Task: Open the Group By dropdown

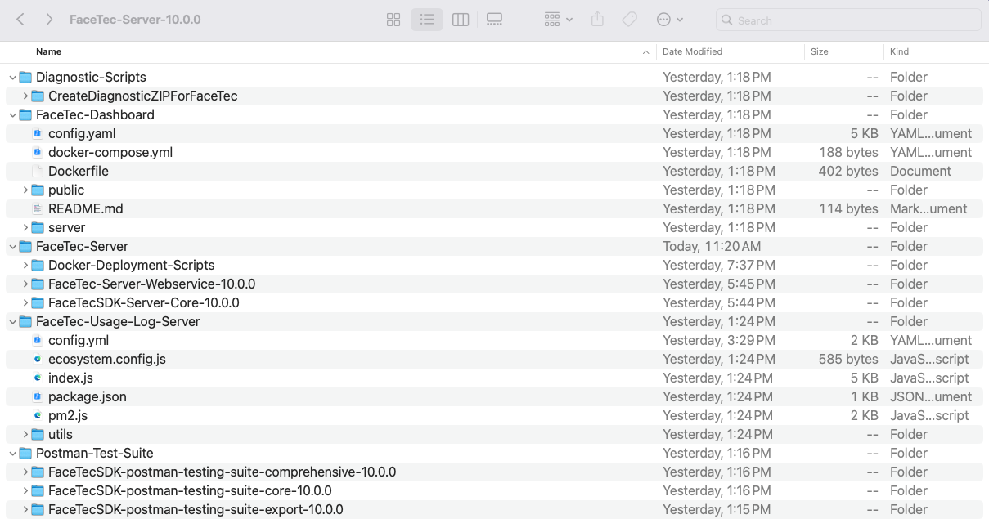Action: 559,20
